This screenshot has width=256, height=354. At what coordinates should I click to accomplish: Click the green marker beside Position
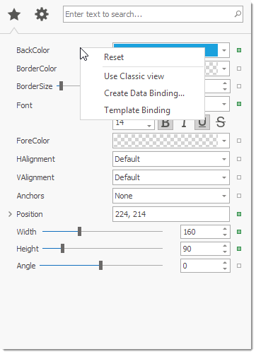tap(239, 214)
